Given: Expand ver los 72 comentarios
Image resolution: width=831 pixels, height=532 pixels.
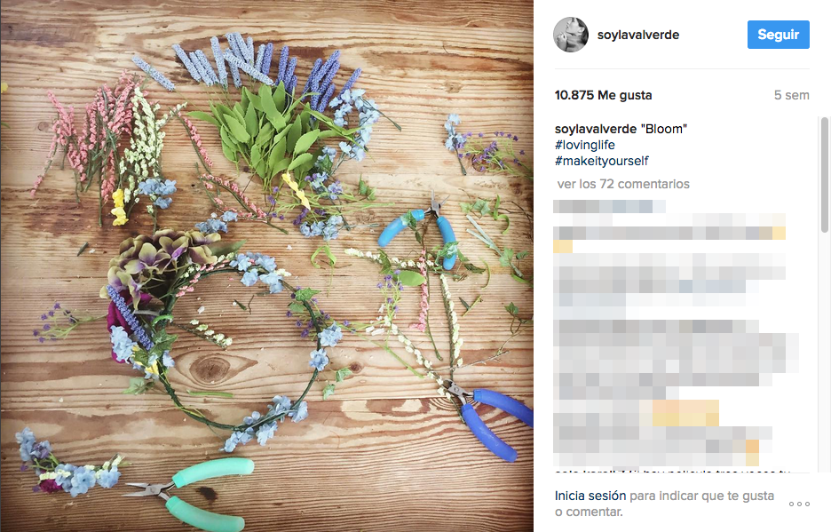Looking at the screenshot, I should (623, 184).
